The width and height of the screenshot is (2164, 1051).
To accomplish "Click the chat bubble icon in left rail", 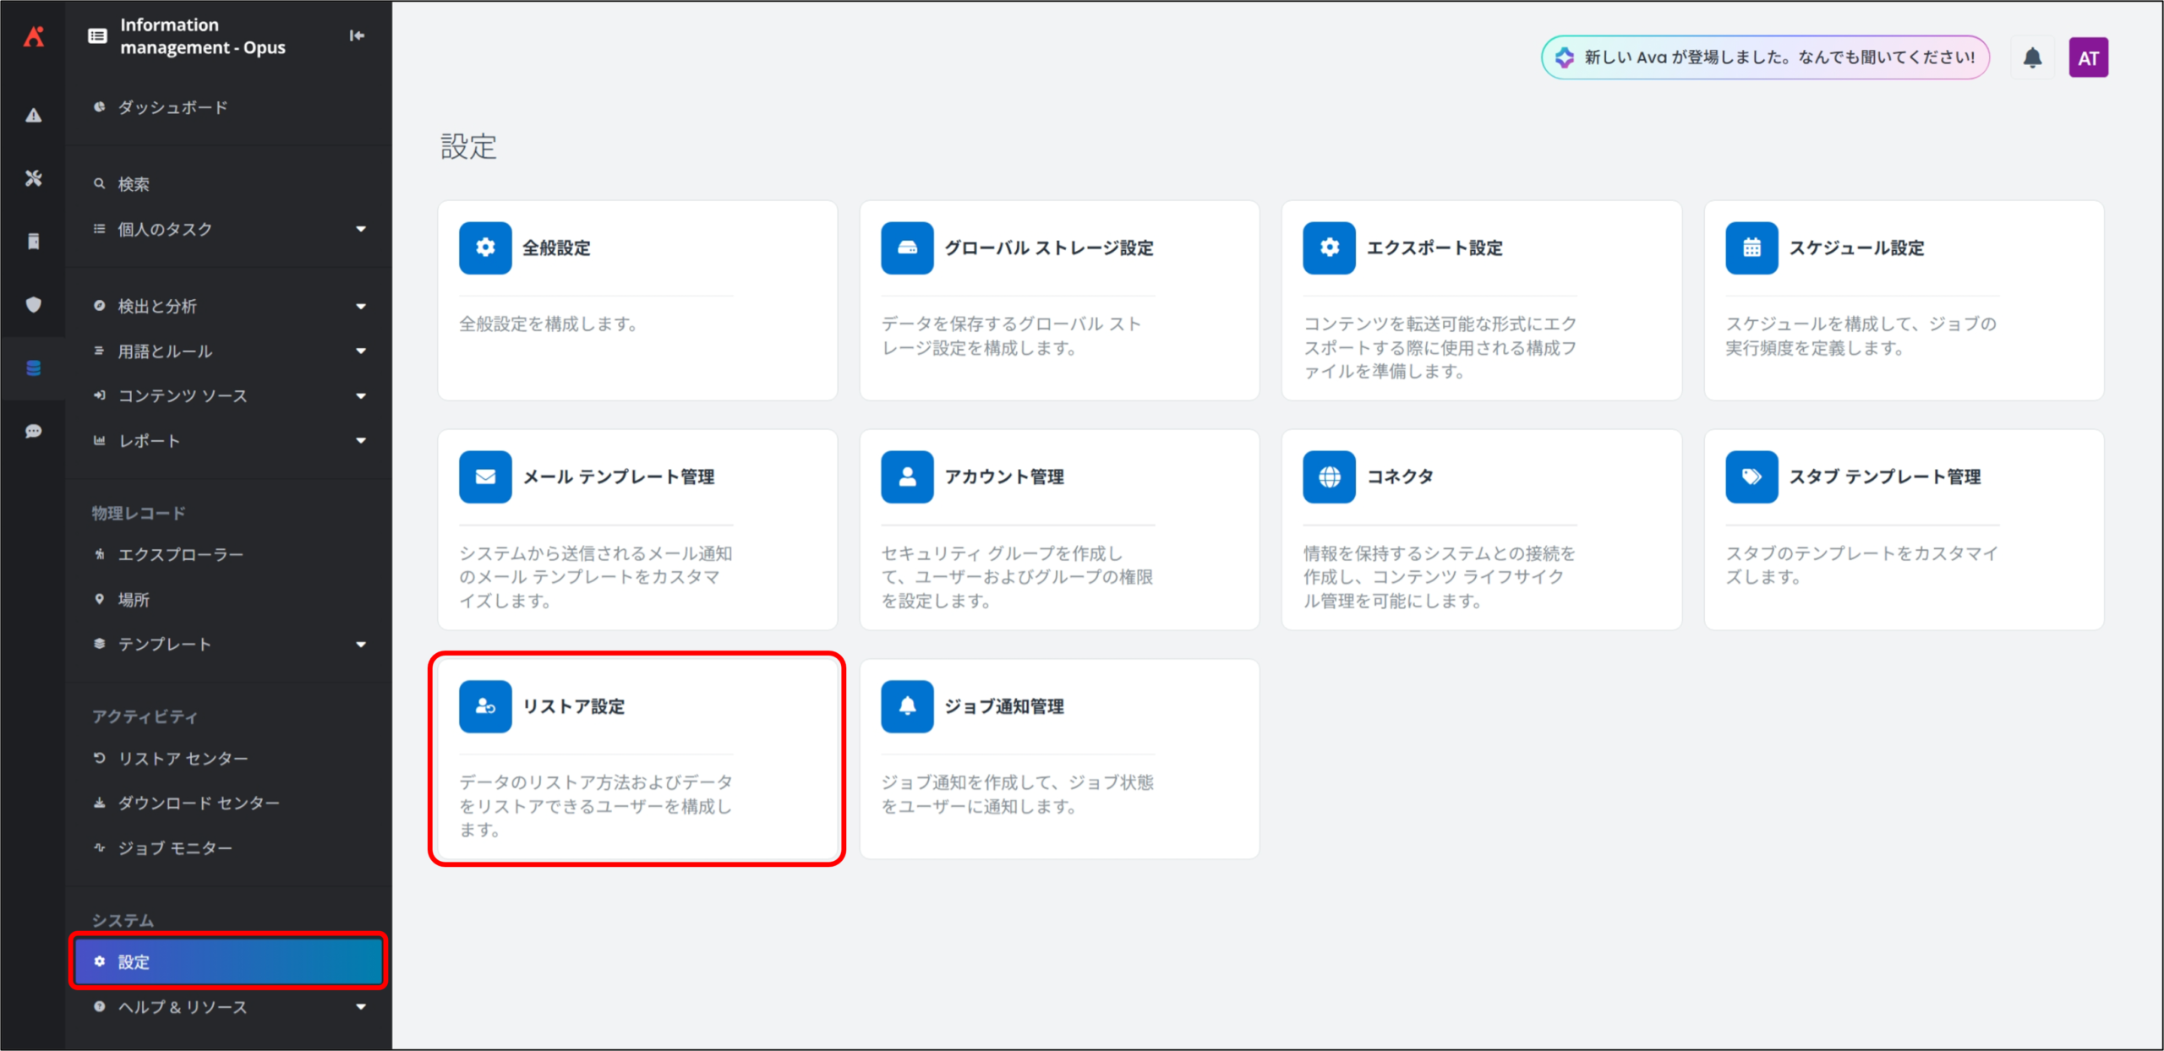I will (x=33, y=432).
